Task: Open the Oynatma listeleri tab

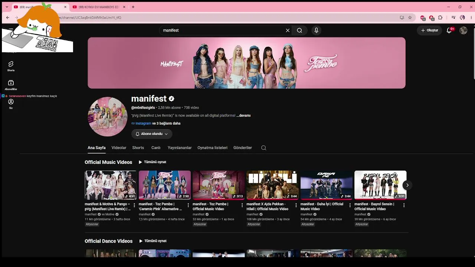Action: pyautogui.click(x=212, y=148)
